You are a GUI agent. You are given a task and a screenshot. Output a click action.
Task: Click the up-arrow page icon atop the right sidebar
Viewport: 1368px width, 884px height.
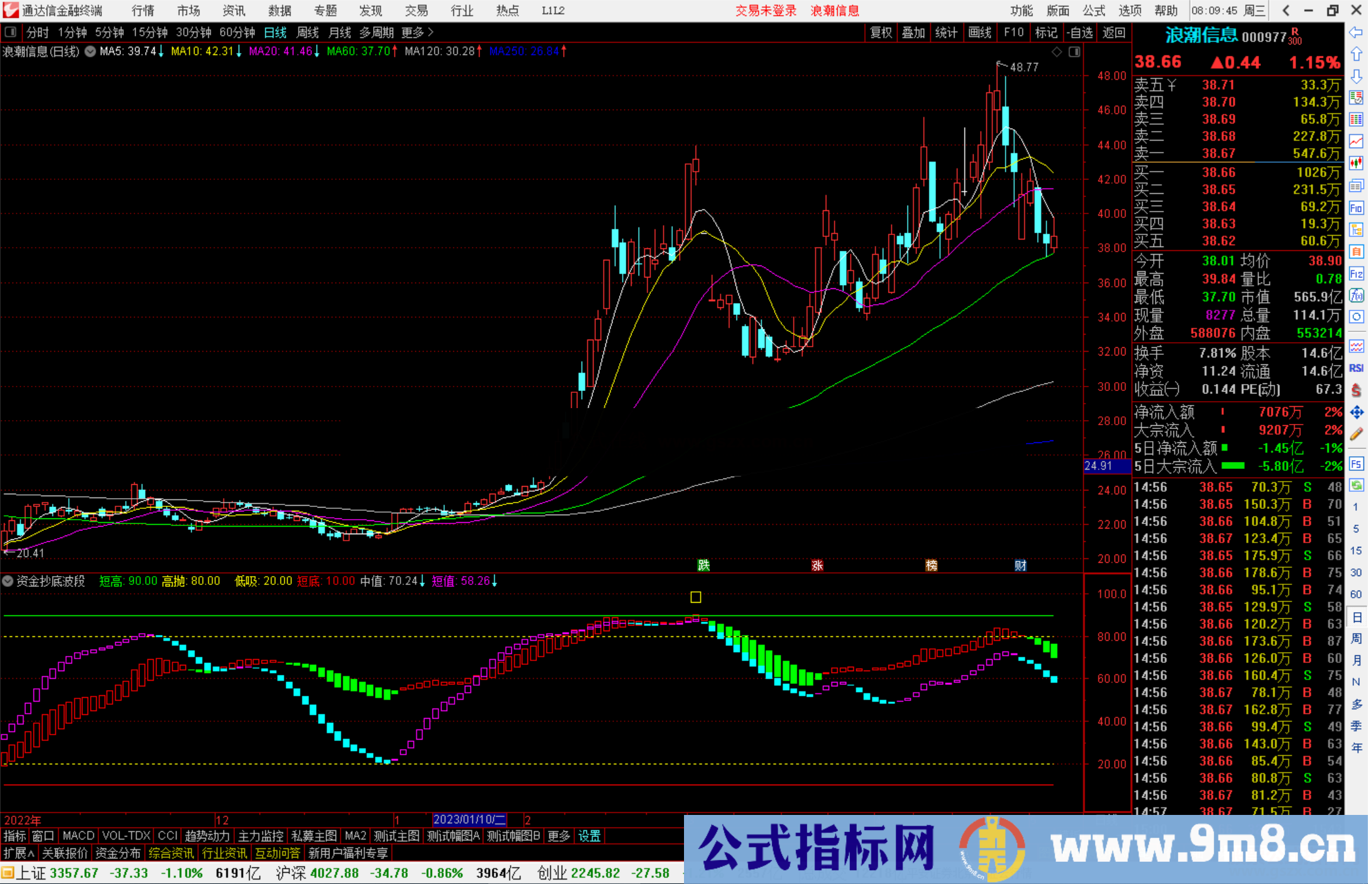pos(1357,54)
